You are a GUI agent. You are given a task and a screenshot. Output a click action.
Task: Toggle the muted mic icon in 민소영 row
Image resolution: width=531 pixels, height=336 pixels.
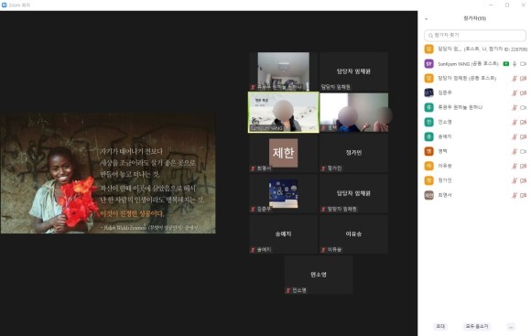(x=515, y=122)
